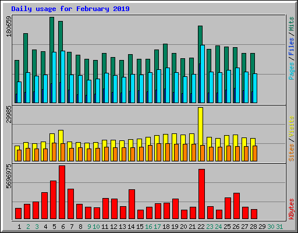The height and width of the screenshot is (233, 298).
Task: Click the '5696975' KBytes axis label
Action: pyautogui.click(x=9, y=176)
